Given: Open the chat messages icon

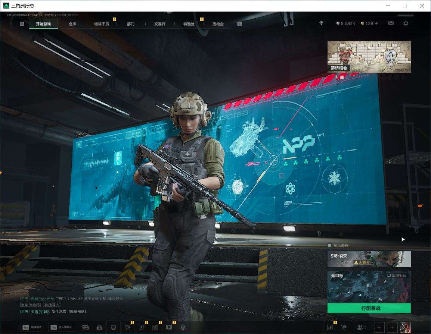Looking at the screenshot, I should [86, 327].
